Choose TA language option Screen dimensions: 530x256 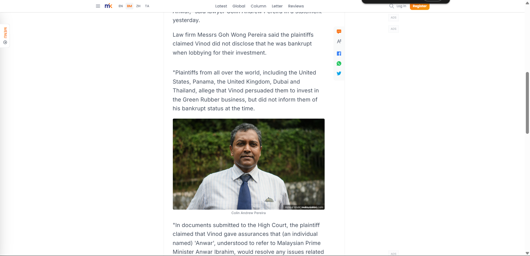(147, 6)
